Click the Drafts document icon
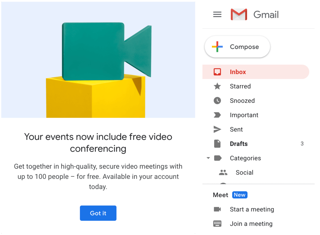Image resolution: width=320 pixels, height=235 pixels. coord(217,144)
